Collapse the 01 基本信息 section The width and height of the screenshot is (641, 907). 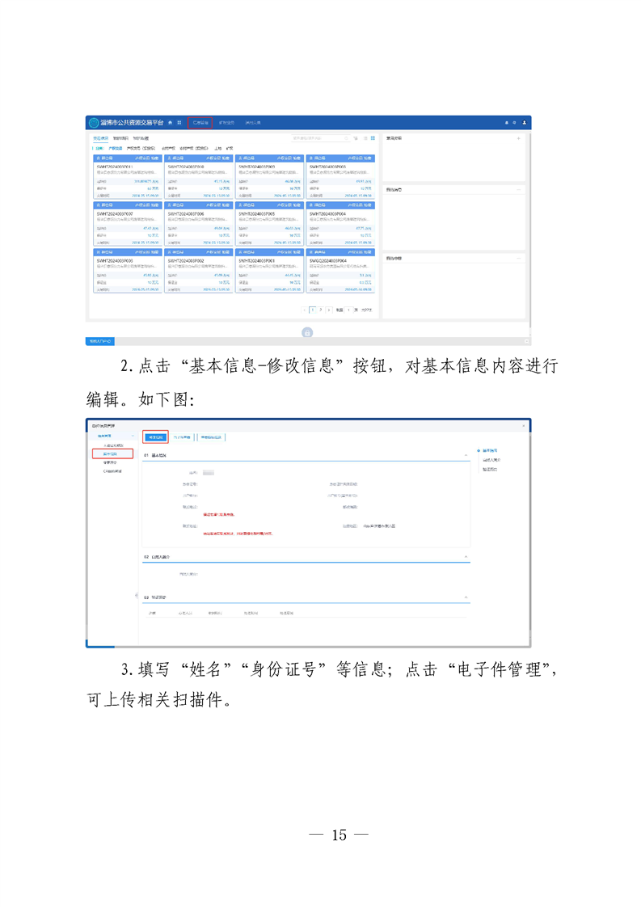(x=466, y=456)
